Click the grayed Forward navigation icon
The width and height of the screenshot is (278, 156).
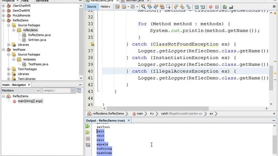[132, 7]
